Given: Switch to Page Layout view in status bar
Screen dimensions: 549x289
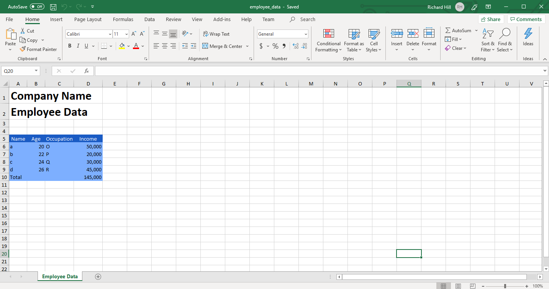Looking at the screenshot, I should (458, 286).
